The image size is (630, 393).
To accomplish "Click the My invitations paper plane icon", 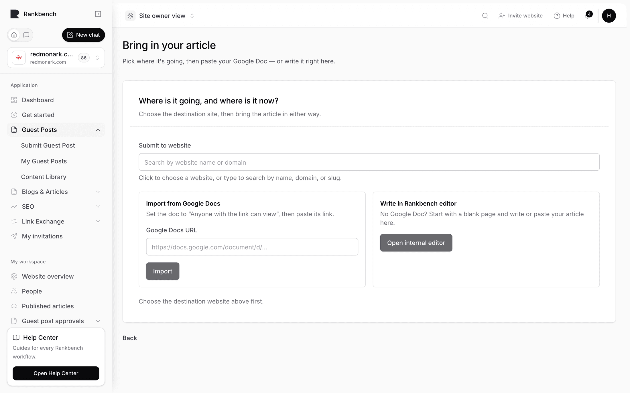I will (x=14, y=236).
